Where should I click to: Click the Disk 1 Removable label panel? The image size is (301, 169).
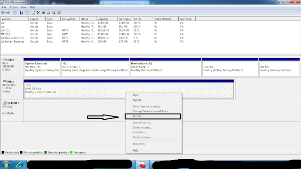point(12,89)
